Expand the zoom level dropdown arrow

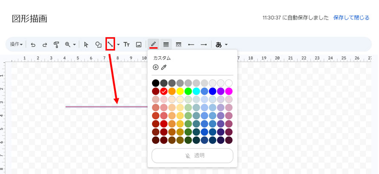(75, 44)
